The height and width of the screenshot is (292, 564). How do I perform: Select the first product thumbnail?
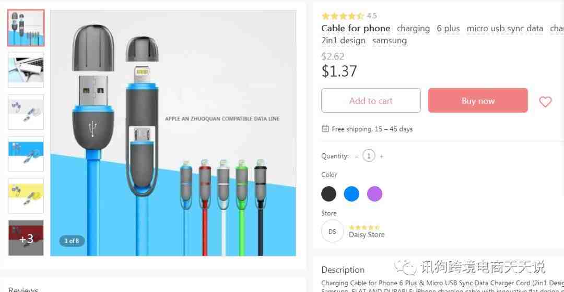[x=26, y=28]
